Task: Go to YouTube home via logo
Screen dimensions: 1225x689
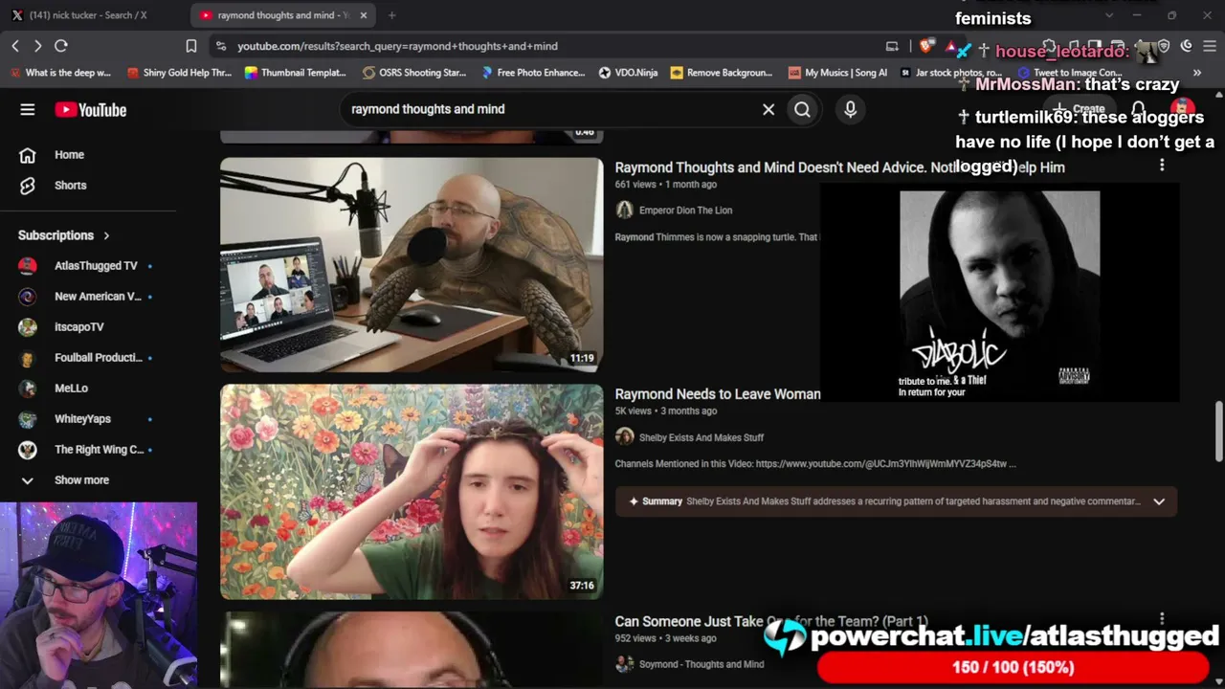Action: pos(91,110)
